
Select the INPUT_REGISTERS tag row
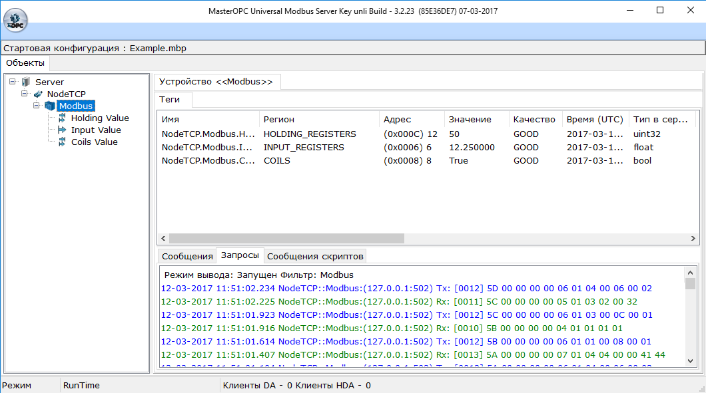point(304,147)
